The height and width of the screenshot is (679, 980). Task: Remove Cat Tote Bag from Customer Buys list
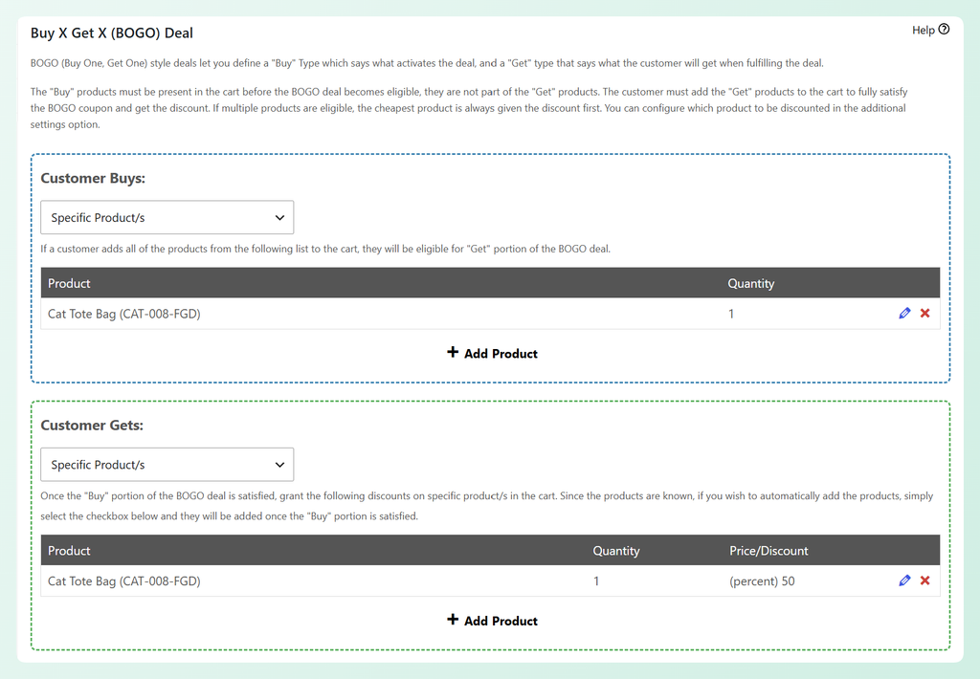point(925,313)
